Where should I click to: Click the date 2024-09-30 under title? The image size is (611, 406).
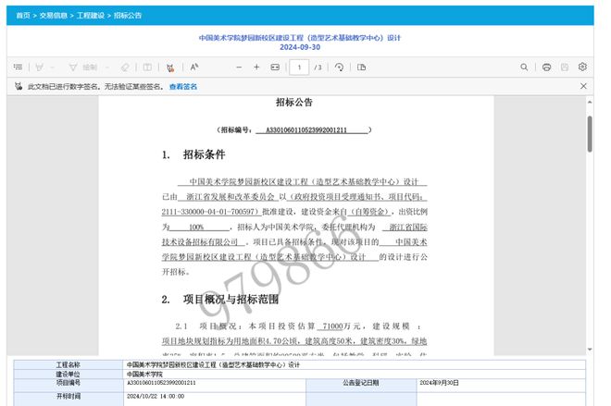[300, 47]
